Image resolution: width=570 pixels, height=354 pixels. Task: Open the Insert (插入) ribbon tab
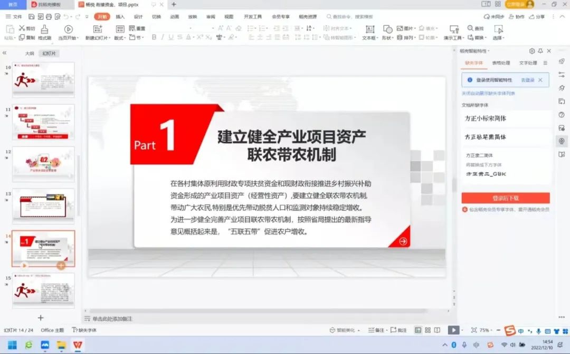click(x=120, y=17)
